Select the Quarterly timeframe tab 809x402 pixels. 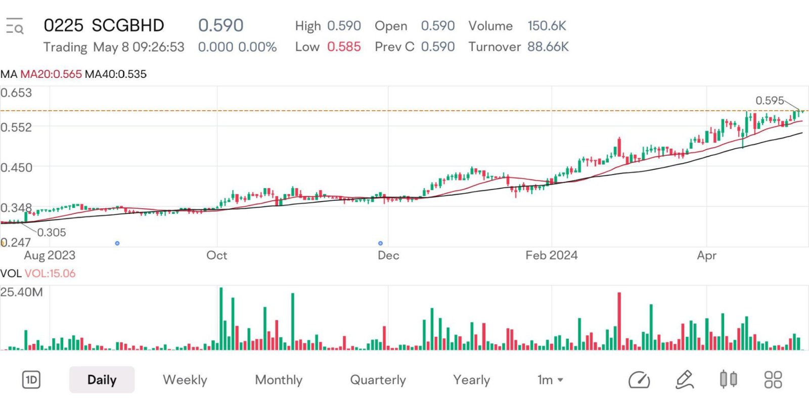click(378, 380)
